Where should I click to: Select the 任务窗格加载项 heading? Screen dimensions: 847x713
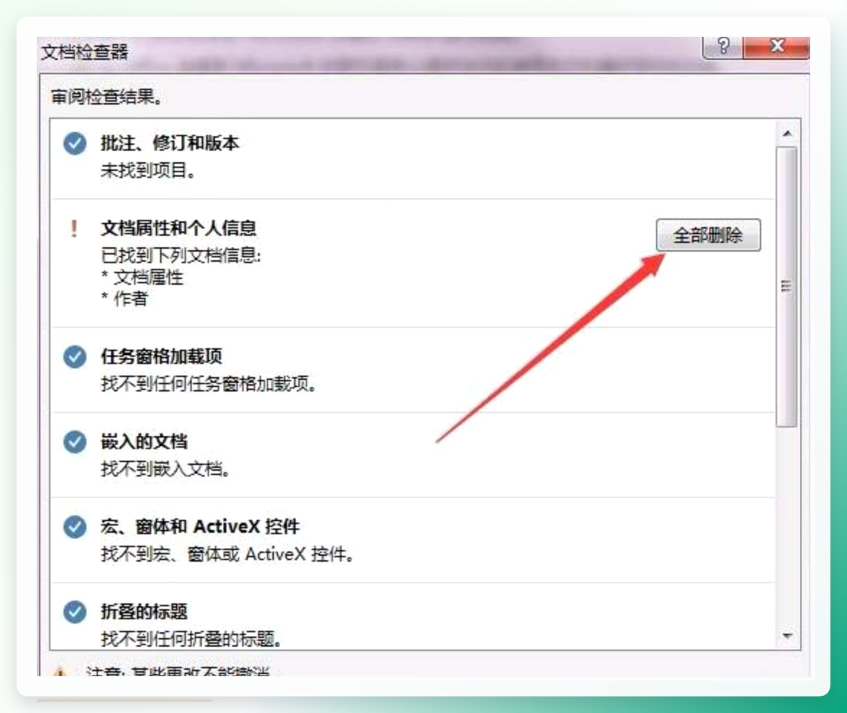[x=161, y=356]
